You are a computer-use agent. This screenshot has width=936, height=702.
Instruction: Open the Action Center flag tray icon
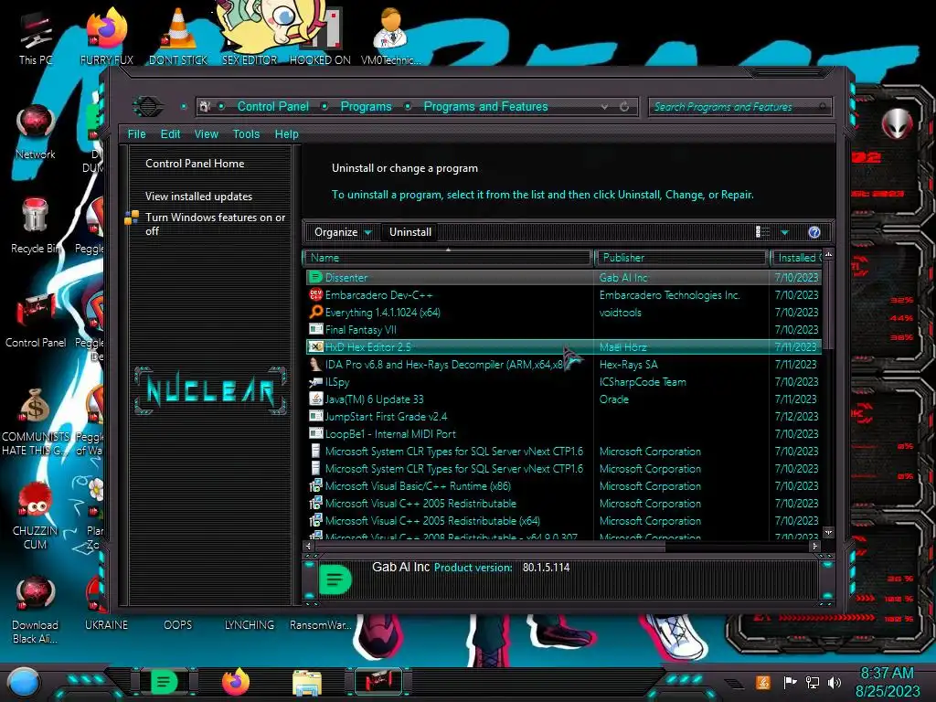tap(790, 682)
